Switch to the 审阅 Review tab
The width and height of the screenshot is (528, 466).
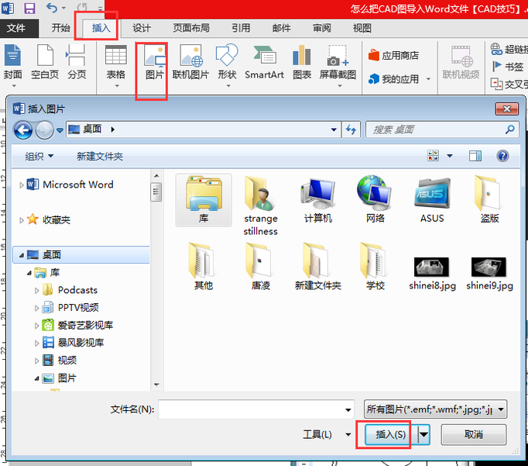[322, 28]
